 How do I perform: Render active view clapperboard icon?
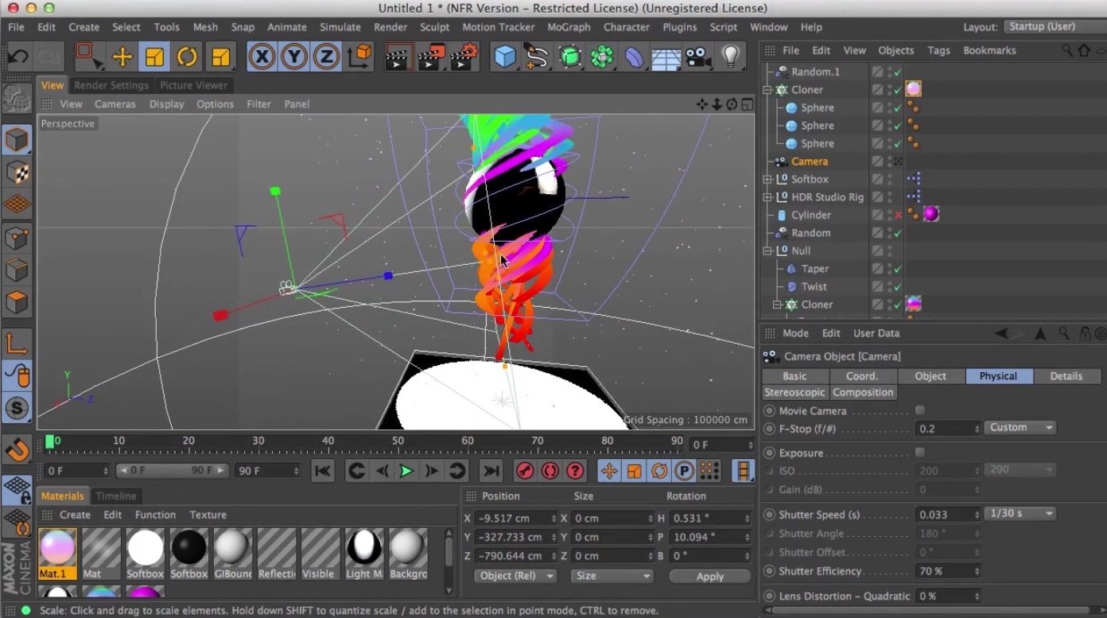(398, 57)
